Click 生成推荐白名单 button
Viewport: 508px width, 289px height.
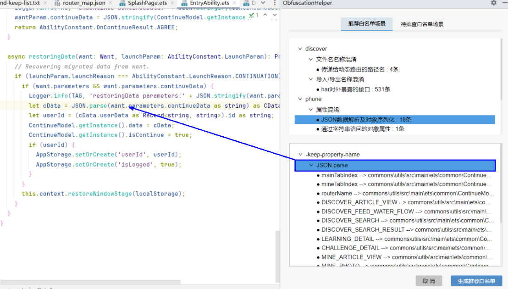point(476,281)
